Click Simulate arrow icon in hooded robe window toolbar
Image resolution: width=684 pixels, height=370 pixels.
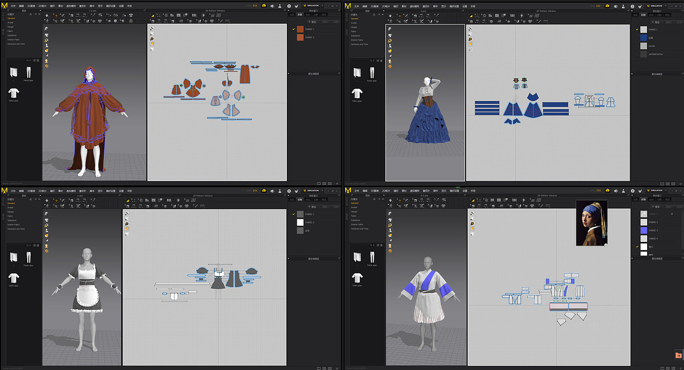pos(47,15)
